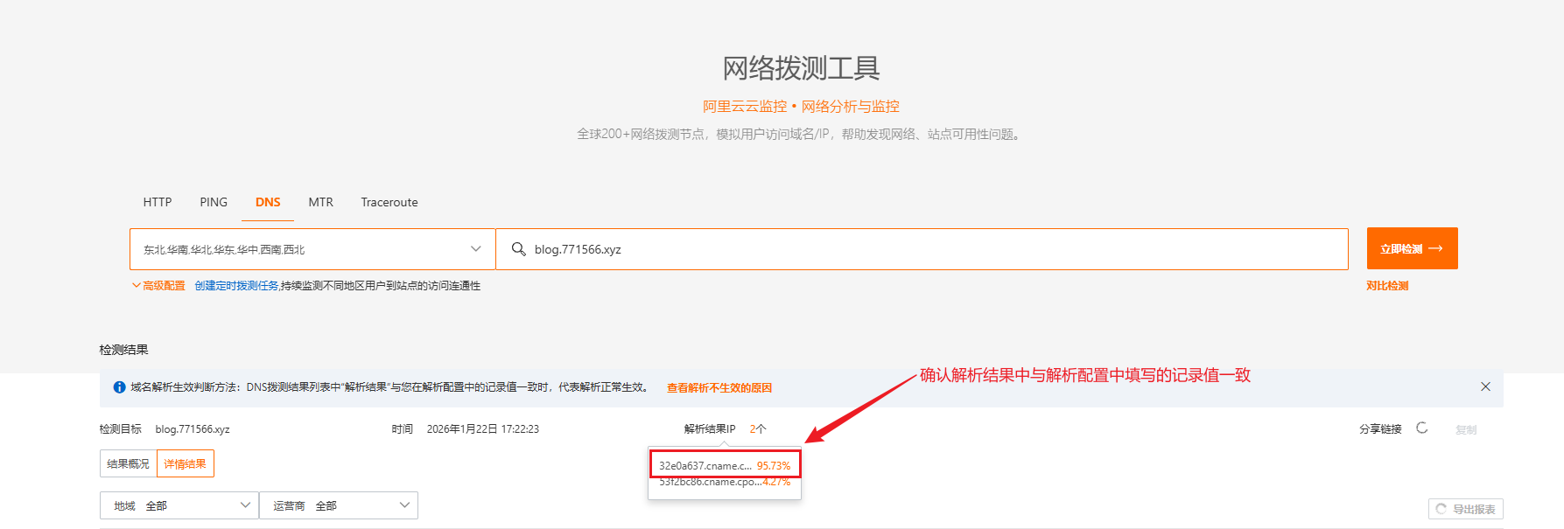Switch to the HTTP tab

click(x=158, y=202)
